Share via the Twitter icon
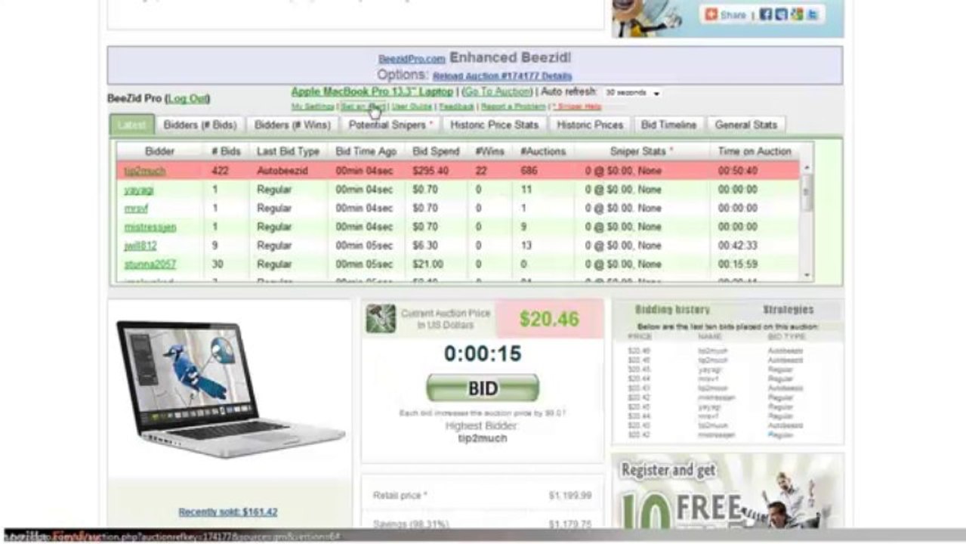 pyautogui.click(x=811, y=14)
